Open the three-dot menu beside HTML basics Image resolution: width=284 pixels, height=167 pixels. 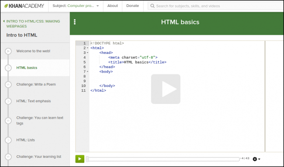pyautogui.click(x=75, y=22)
